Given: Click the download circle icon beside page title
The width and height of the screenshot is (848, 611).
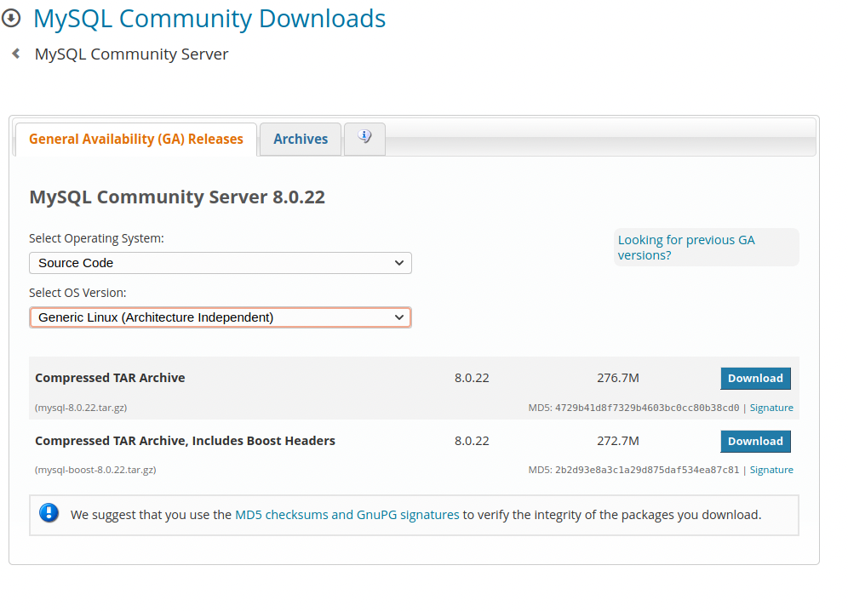Looking at the screenshot, I should [x=11, y=18].
